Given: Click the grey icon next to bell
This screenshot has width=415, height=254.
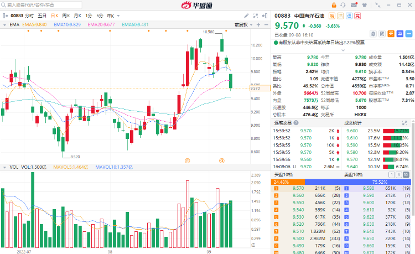Looking at the screenshot, I should (x=382, y=34).
